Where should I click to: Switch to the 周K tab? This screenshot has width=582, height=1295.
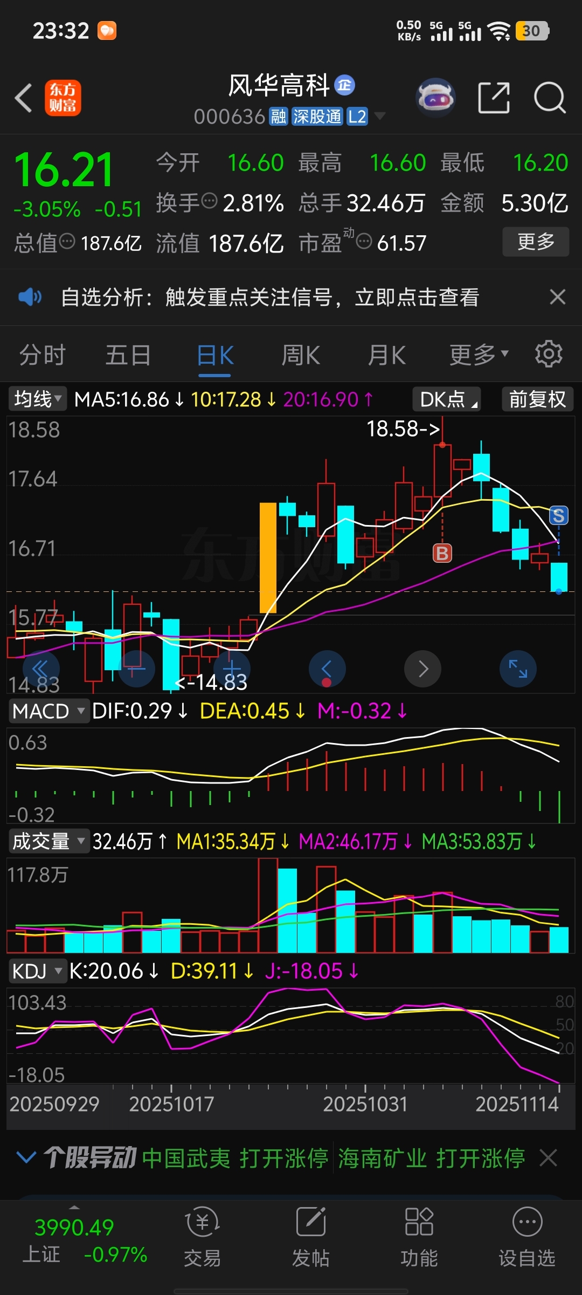click(x=301, y=355)
